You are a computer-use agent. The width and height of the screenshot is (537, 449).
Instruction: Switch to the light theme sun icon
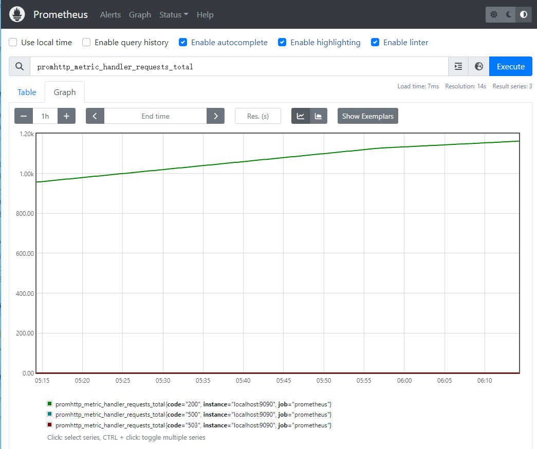coord(493,14)
